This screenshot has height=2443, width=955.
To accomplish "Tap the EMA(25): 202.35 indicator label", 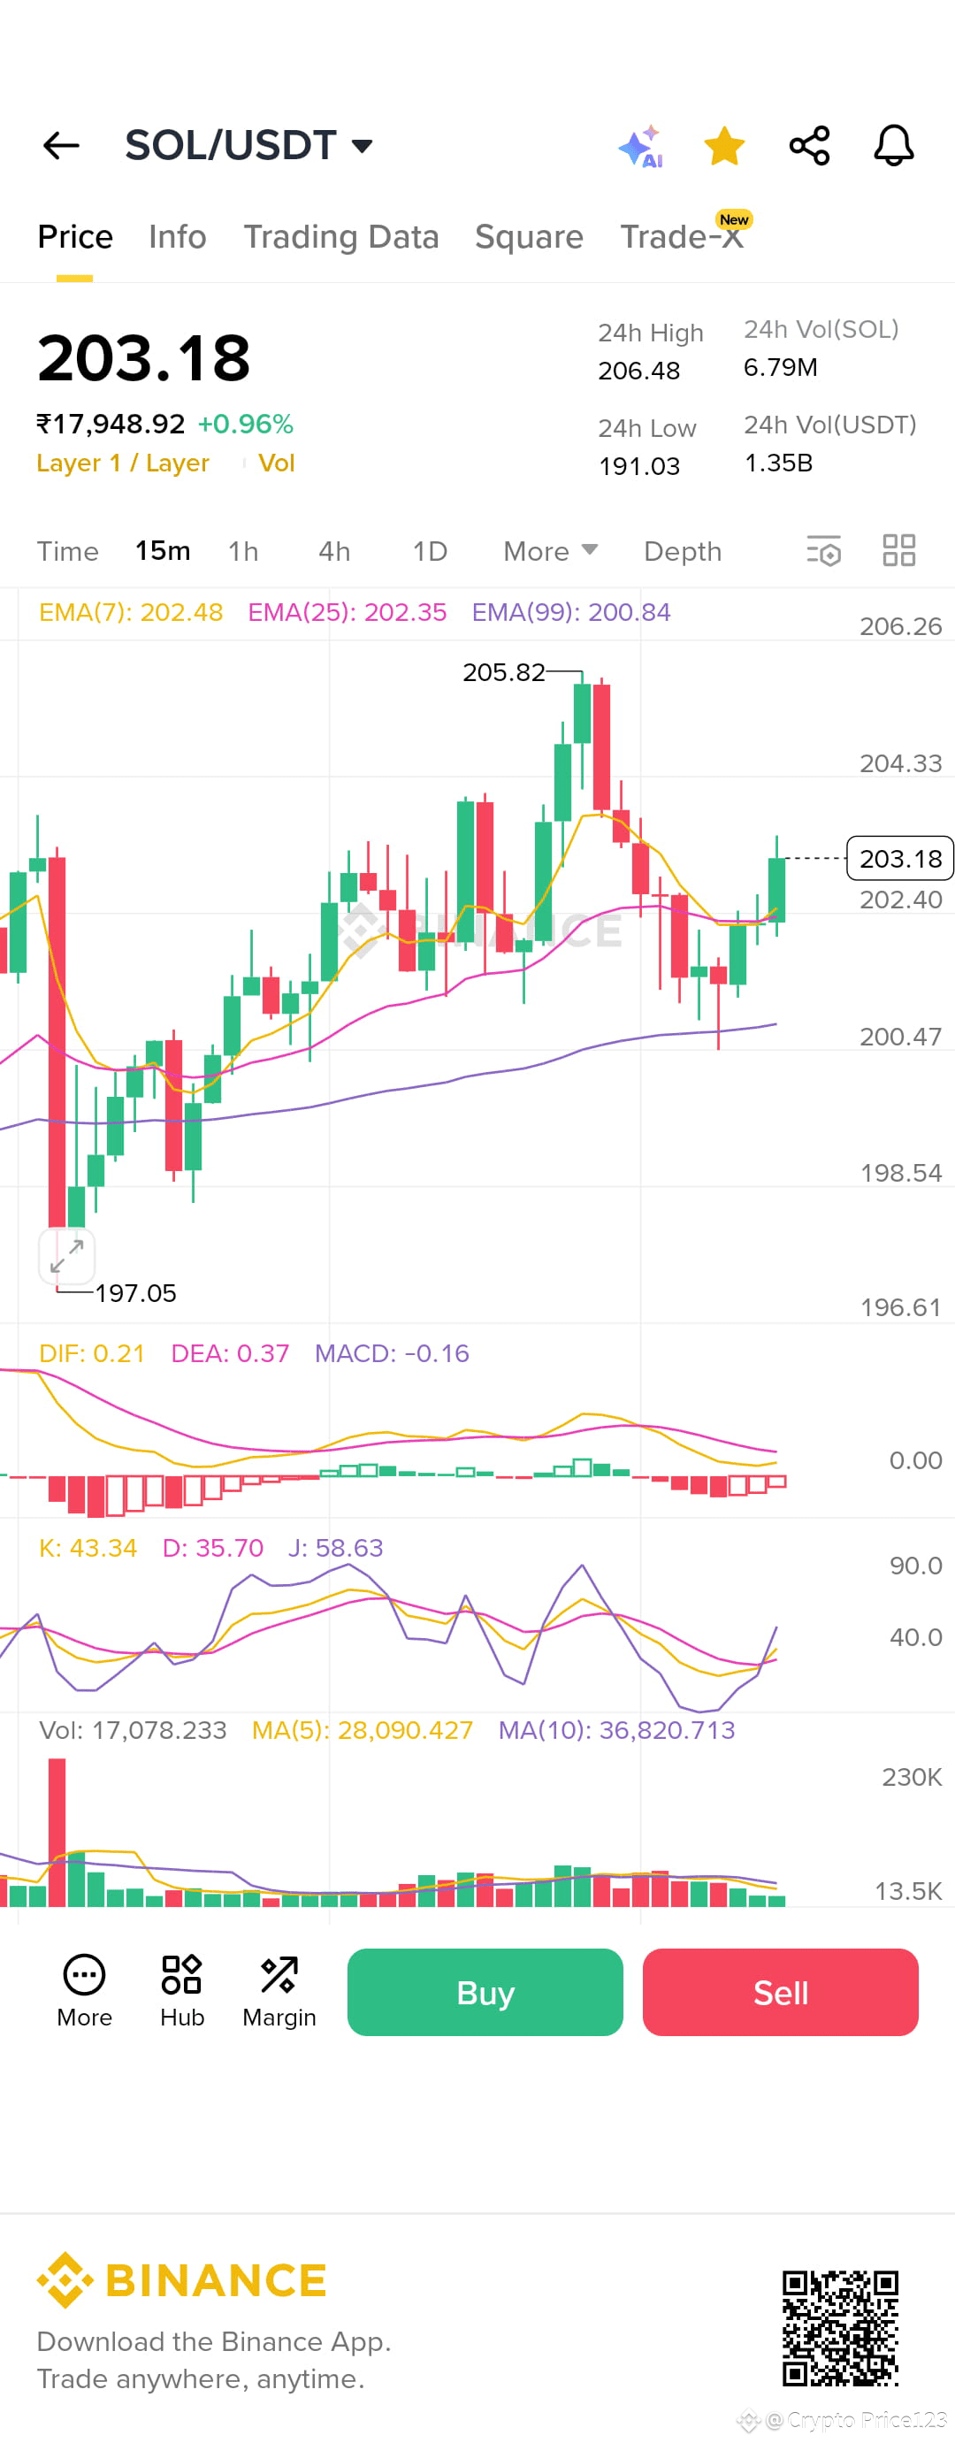I will [348, 613].
